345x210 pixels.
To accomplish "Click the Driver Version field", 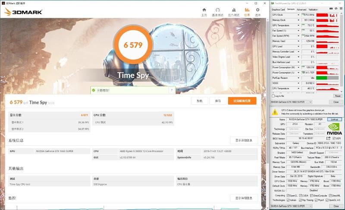I will [x=314, y=172].
